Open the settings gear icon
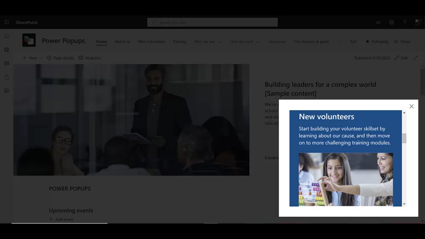Screen dimensions: 425x239 (391, 22)
